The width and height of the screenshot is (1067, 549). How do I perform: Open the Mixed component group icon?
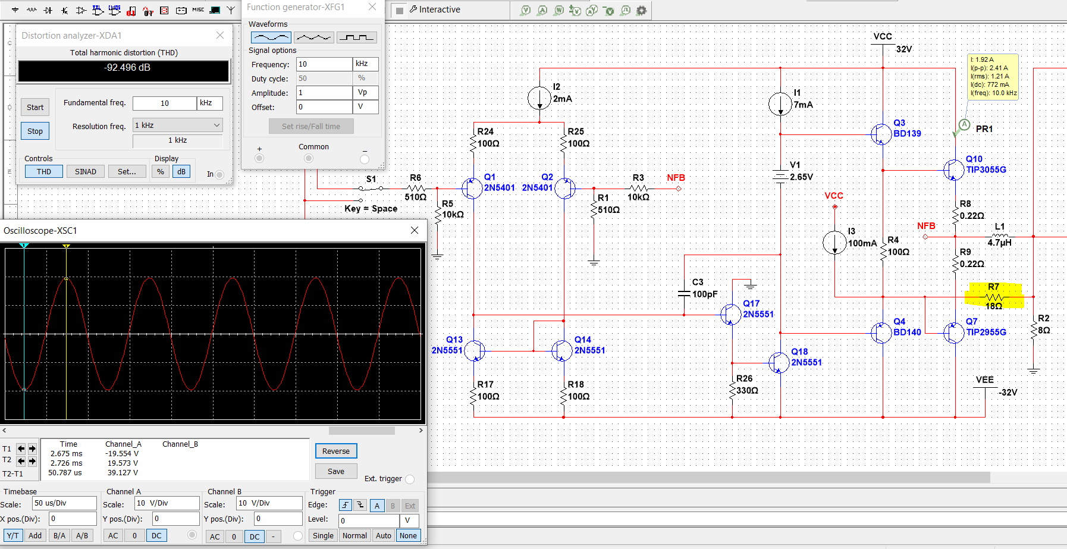point(148,10)
